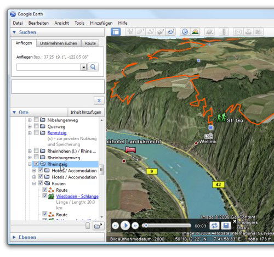Check the Rheinburgenweg checkbox
The image size is (274, 257).
[36, 157]
